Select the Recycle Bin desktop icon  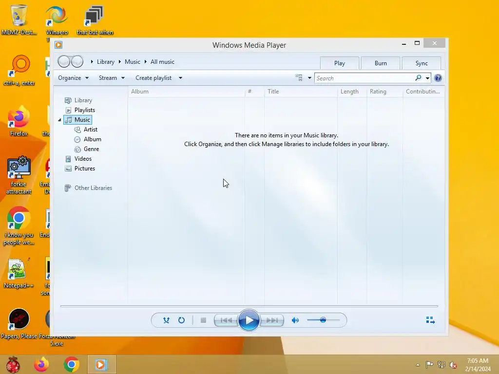[19, 19]
